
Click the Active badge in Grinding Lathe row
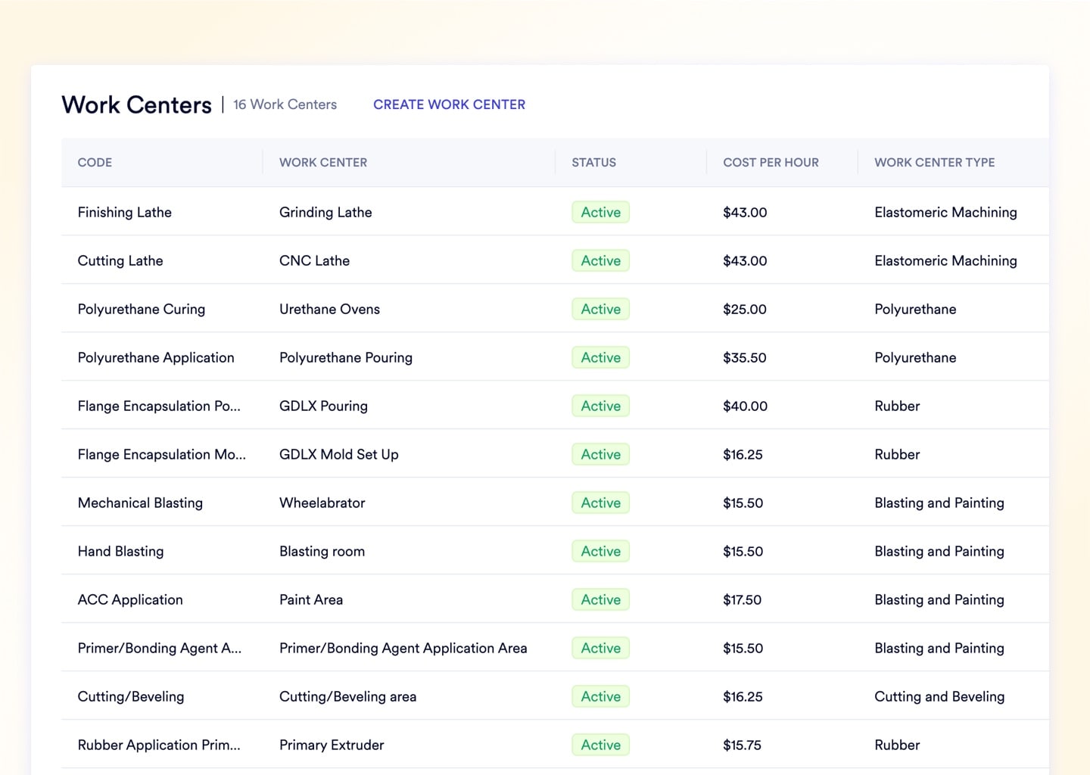[600, 212]
